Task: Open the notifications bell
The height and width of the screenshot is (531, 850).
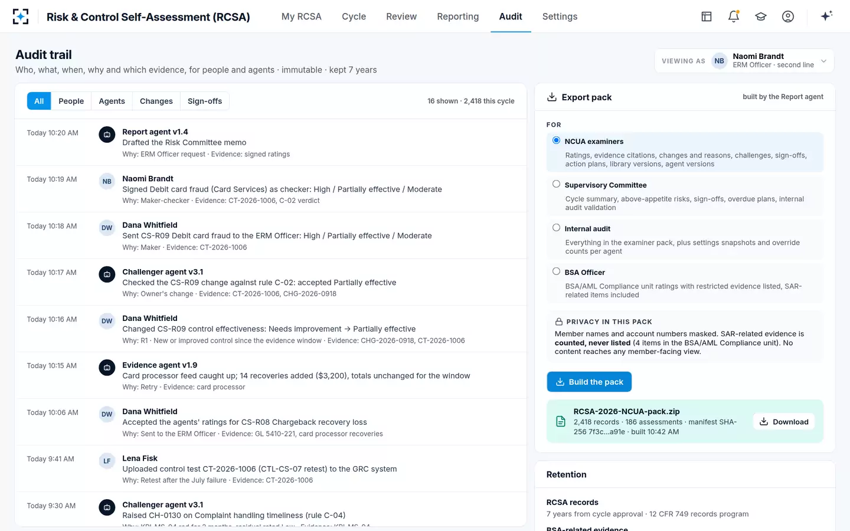Action: 734,17
